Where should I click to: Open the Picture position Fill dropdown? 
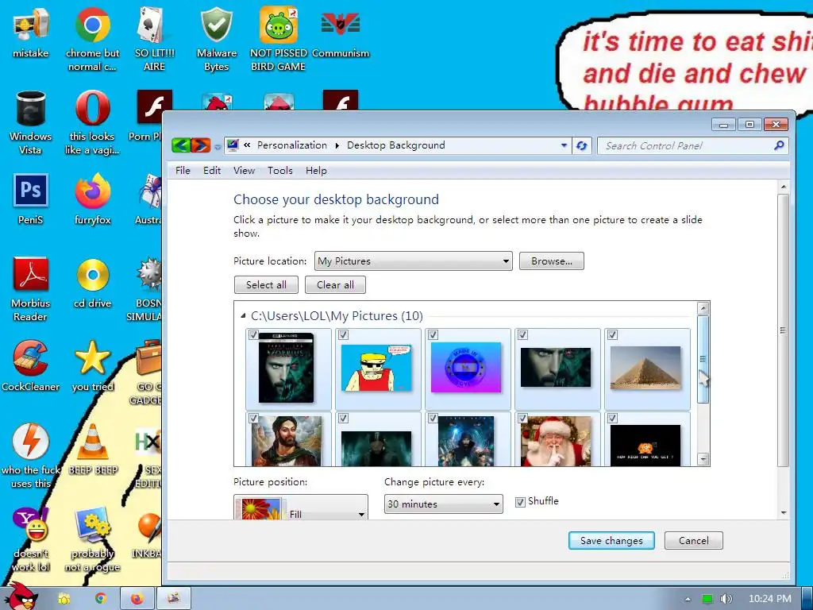(x=301, y=508)
